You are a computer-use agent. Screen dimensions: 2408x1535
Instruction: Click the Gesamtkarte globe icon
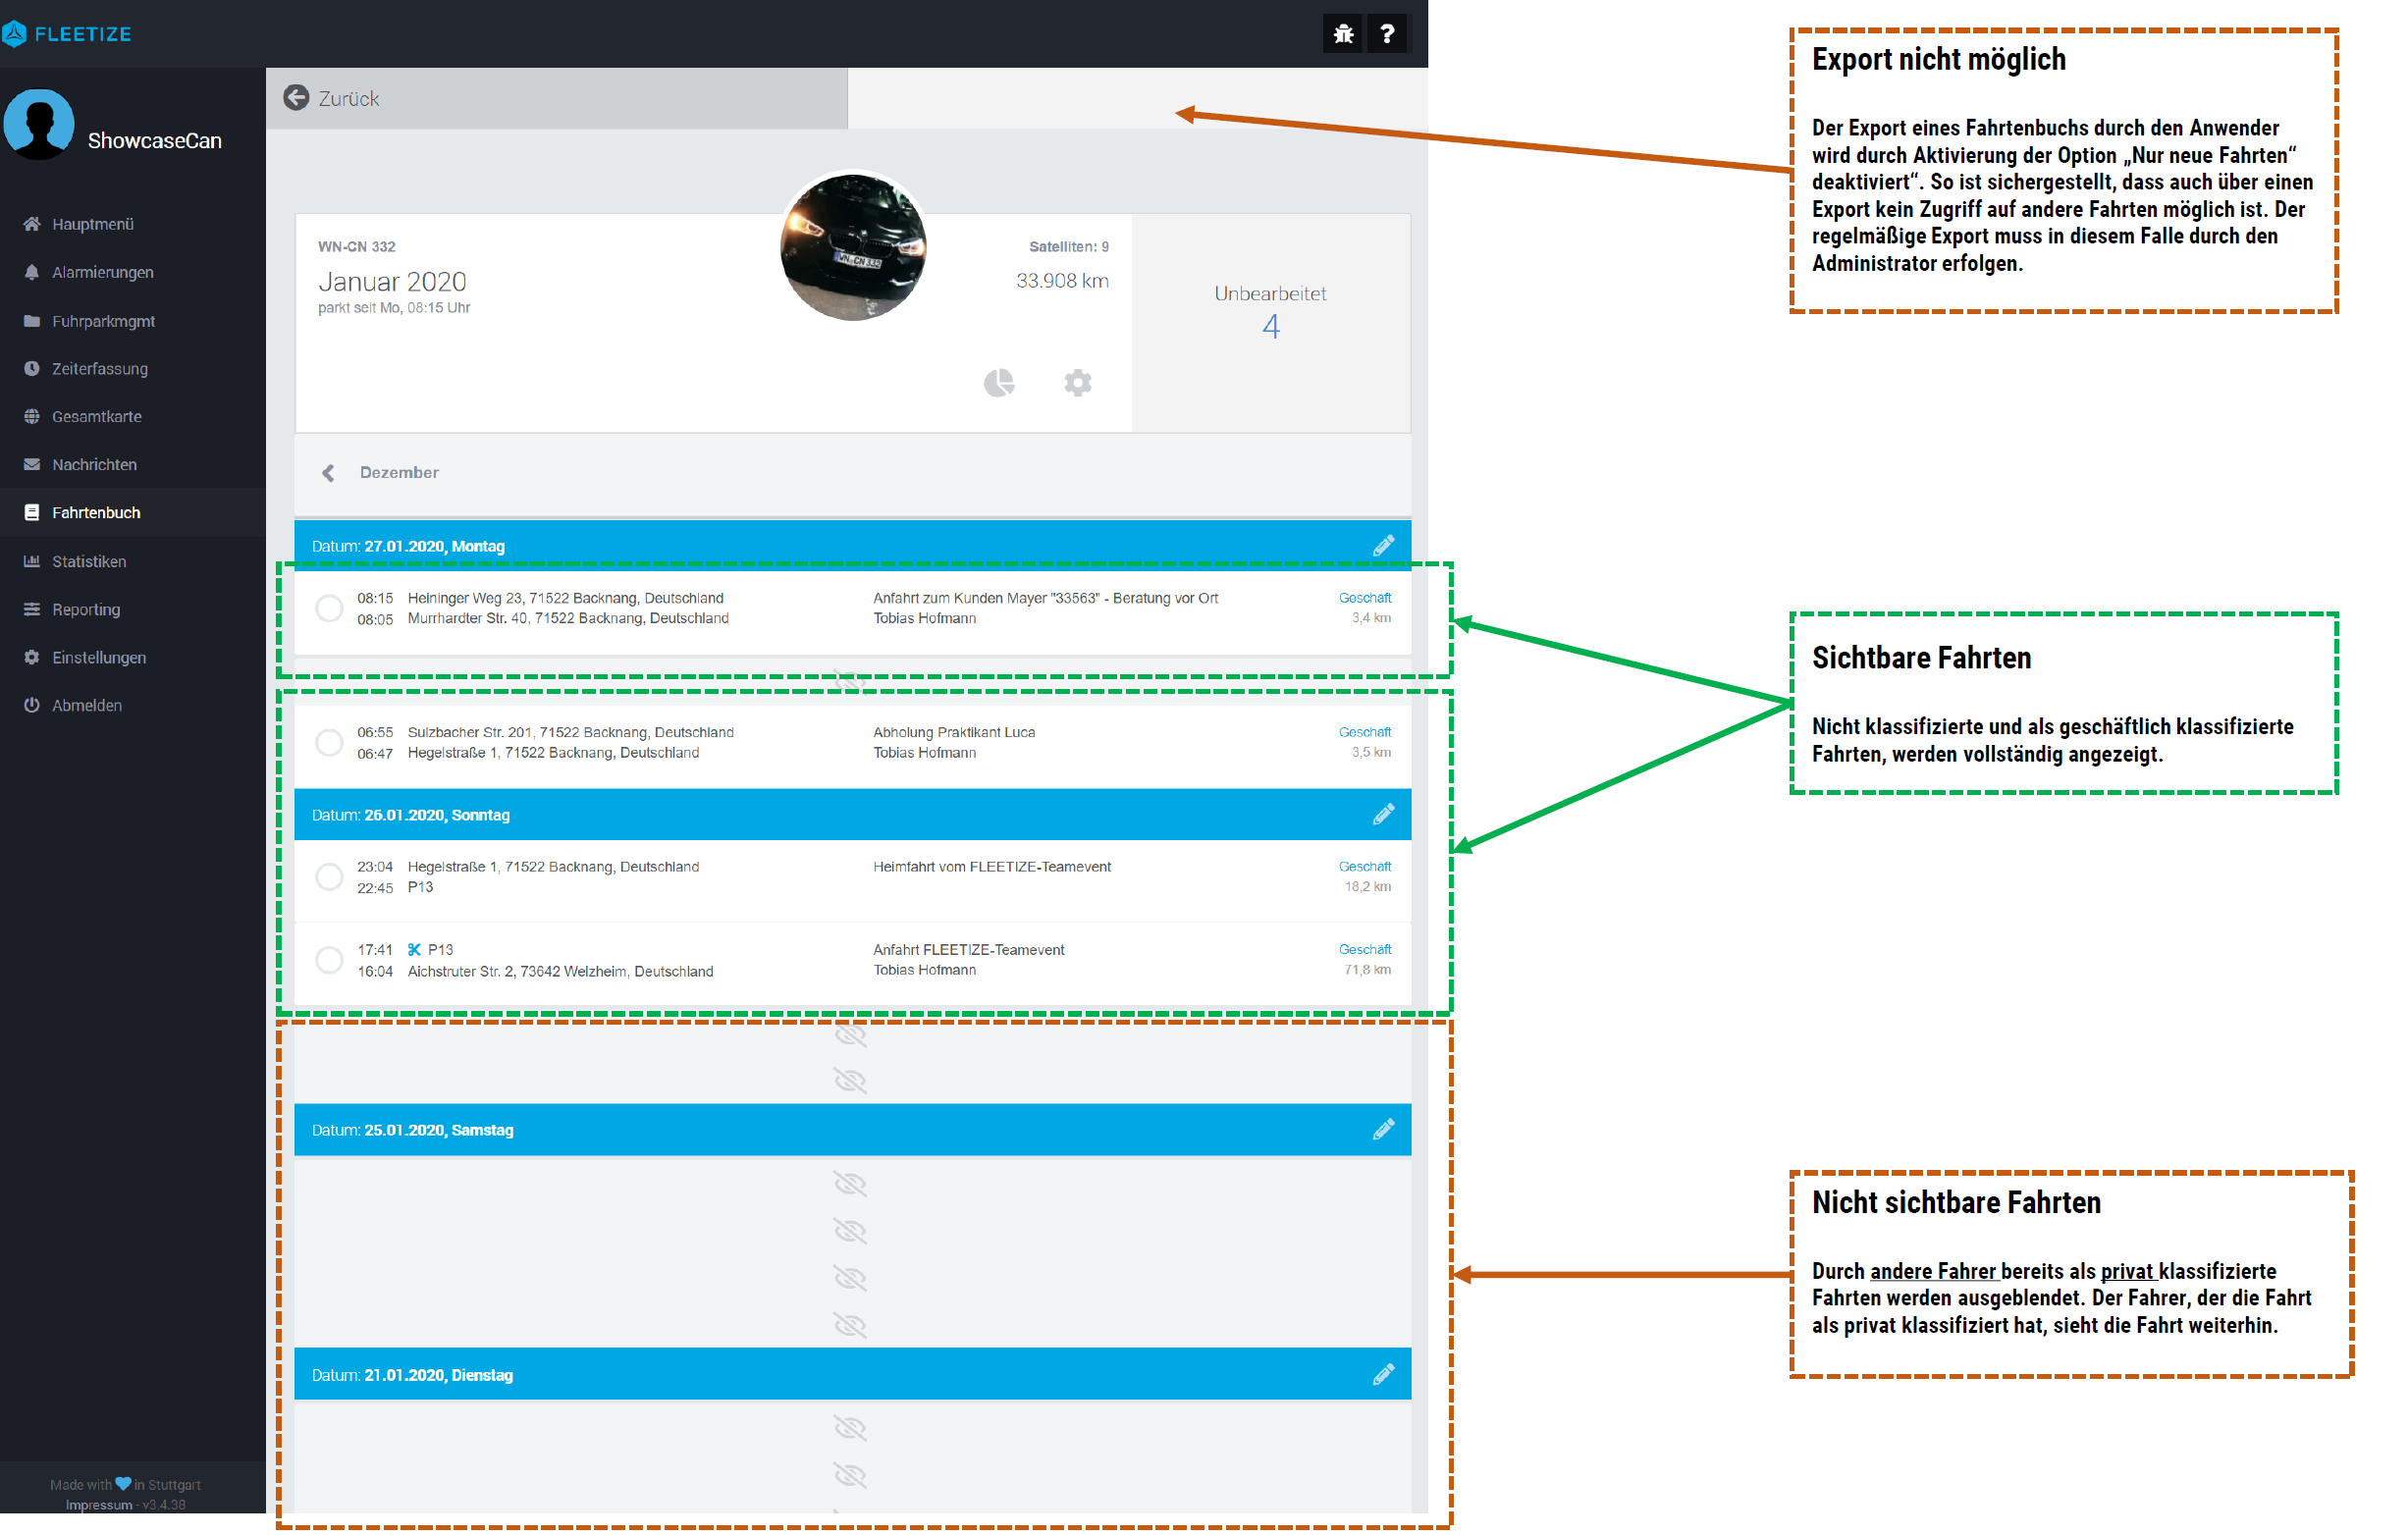[32, 417]
